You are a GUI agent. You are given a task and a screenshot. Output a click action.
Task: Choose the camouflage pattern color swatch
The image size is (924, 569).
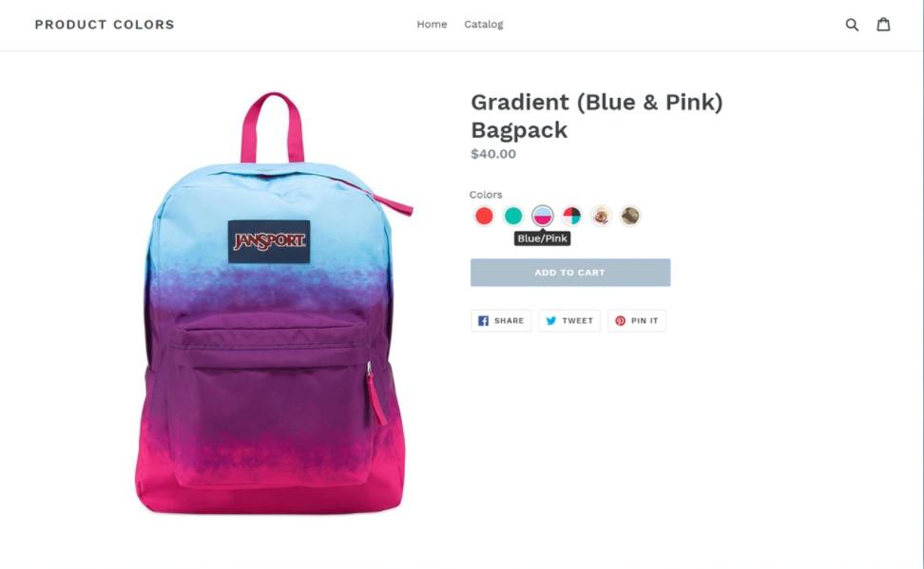630,217
